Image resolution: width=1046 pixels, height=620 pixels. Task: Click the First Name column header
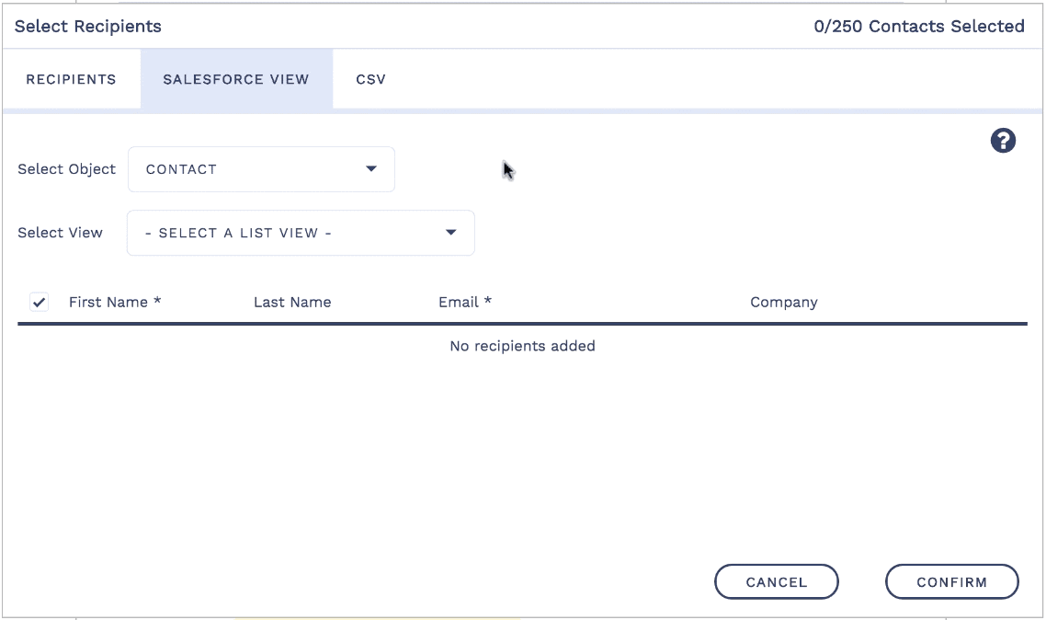(x=115, y=302)
